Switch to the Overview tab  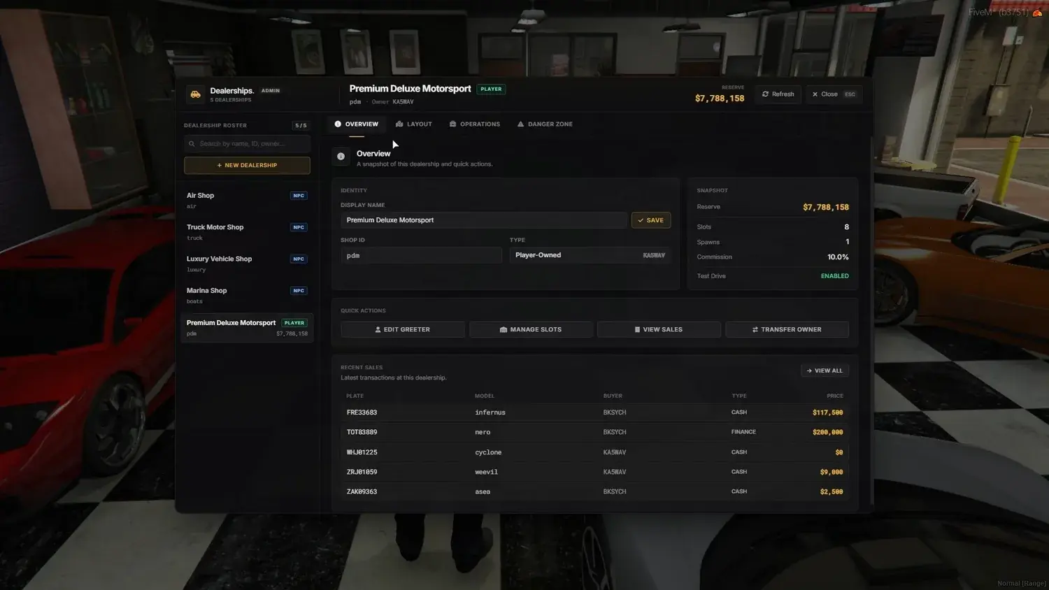click(357, 124)
